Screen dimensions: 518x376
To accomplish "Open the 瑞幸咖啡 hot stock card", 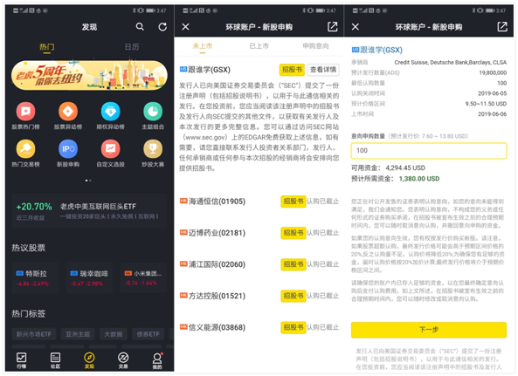I will [x=89, y=278].
